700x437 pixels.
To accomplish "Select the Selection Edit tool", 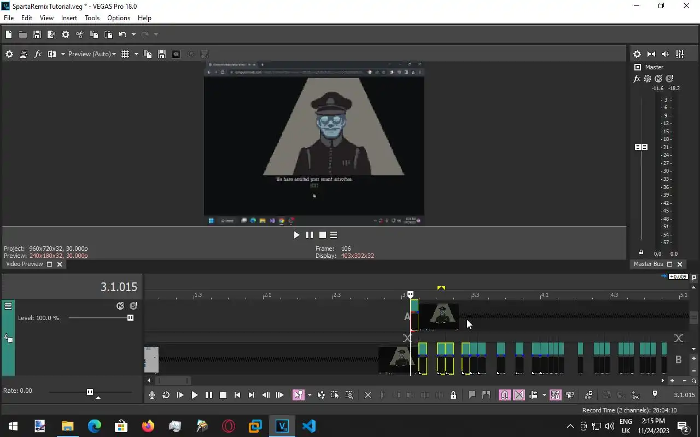I will pyautogui.click(x=335, y=395).
